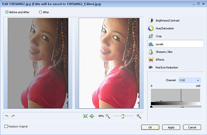
Task: Open the Channel RGB dropdown
Action: 189,80
